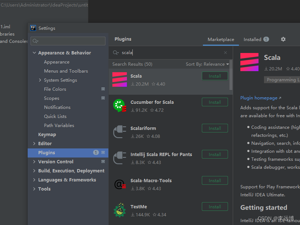
Task: Select Appearance settings item
Action: [57, 62]
